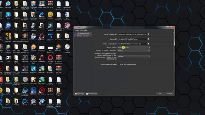Select the VKPro2.exe desktop icon
This screenshot has width=205, height=115.
tap(42, 102)
